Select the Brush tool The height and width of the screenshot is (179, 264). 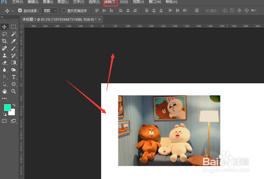pos(14,48)
